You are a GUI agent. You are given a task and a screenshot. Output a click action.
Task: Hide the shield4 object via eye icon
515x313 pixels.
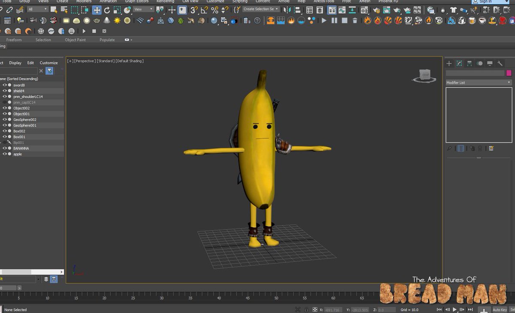(5, 91)
